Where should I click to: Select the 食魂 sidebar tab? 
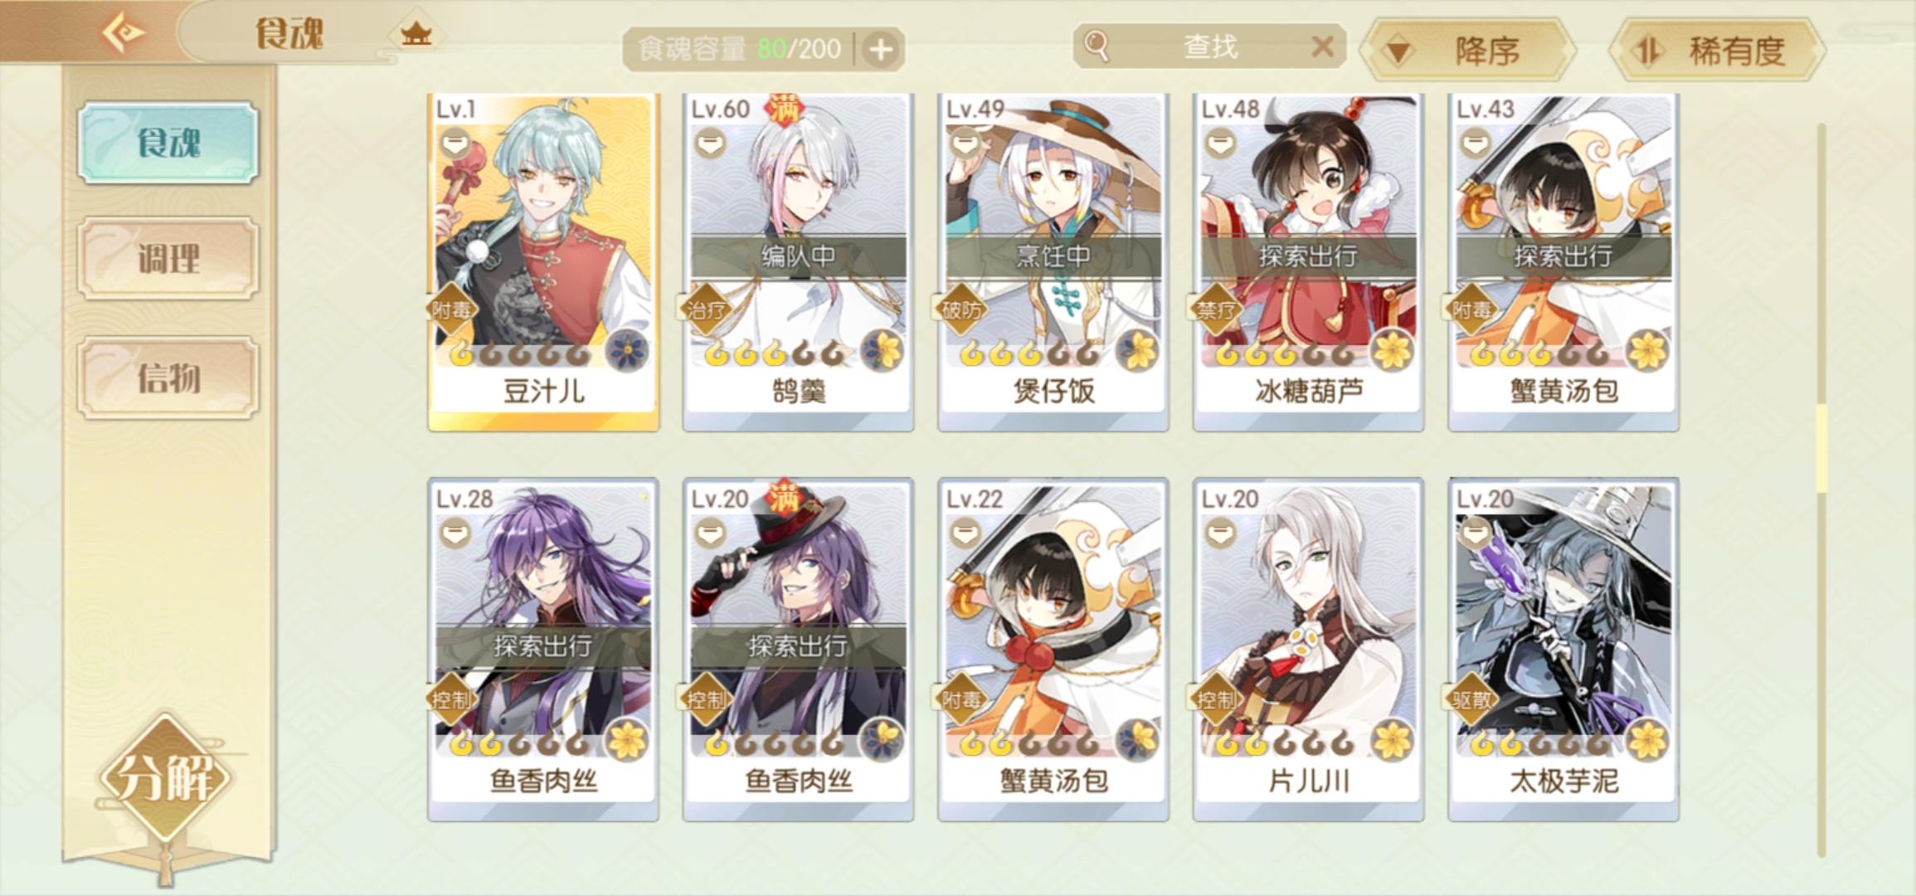click(x=168, y=143)
